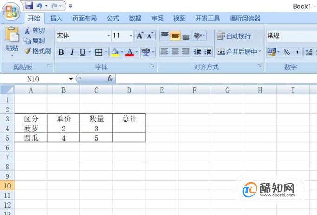Decrease indent
317x215 pixels.
pos(198,52)
